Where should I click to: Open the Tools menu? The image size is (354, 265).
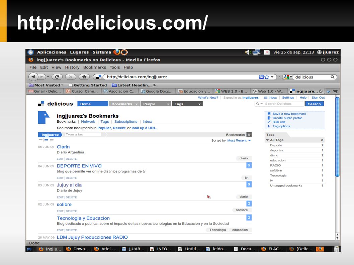pyautogui.click(x=115, y=67)
